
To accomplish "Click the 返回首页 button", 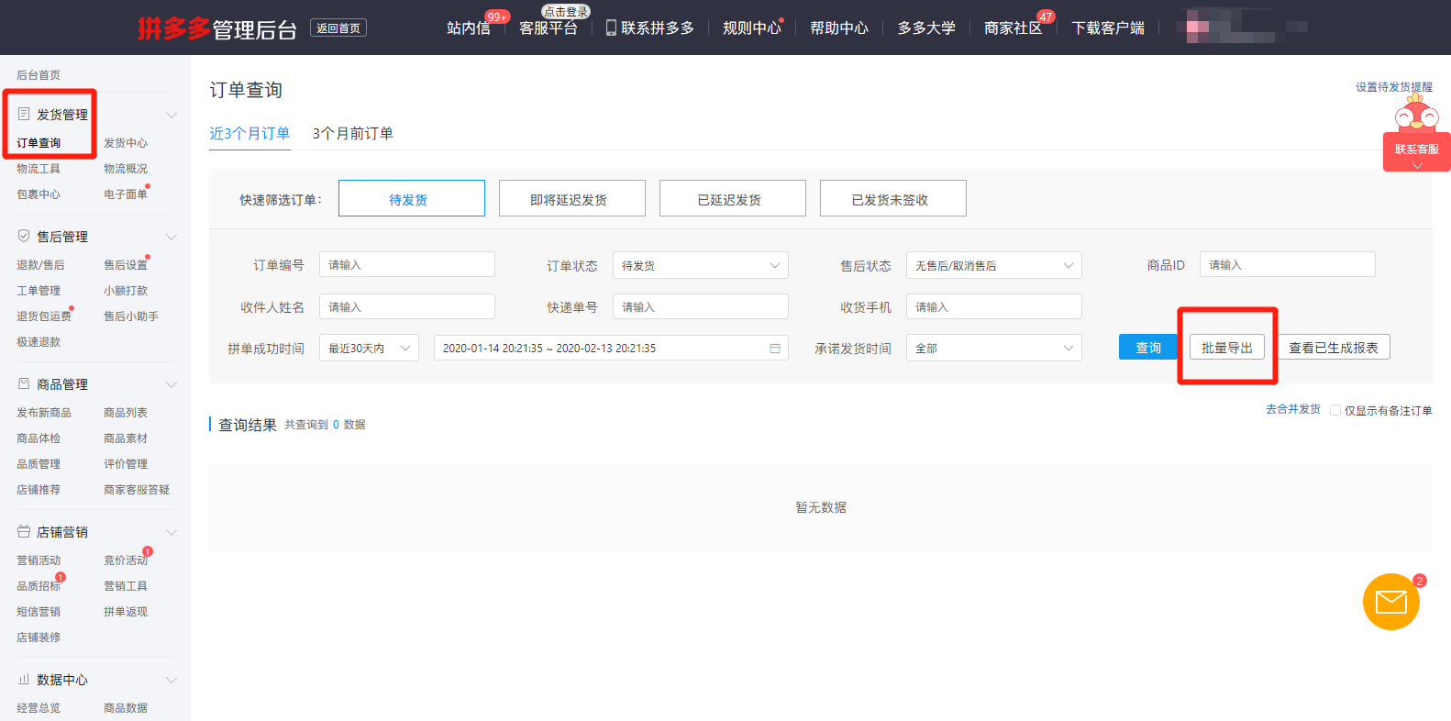I will click(338, 28).
